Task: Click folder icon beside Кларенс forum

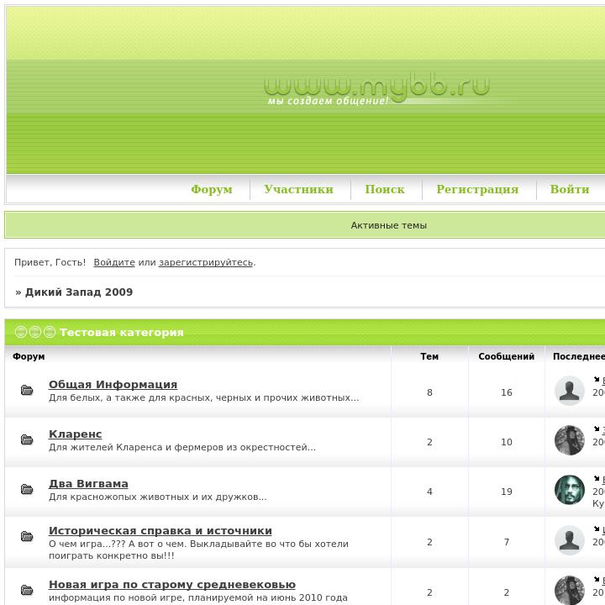Action: (x=27, y=439)
